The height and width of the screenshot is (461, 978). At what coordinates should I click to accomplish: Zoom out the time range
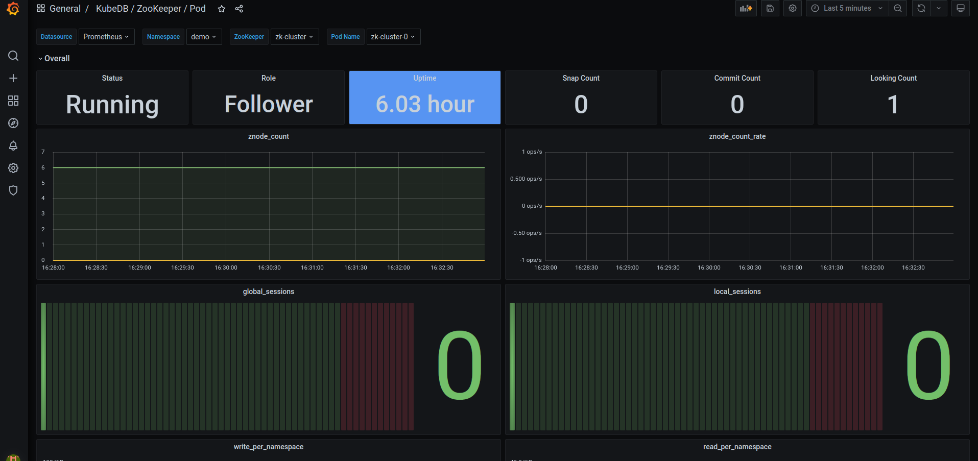(898, 8)
